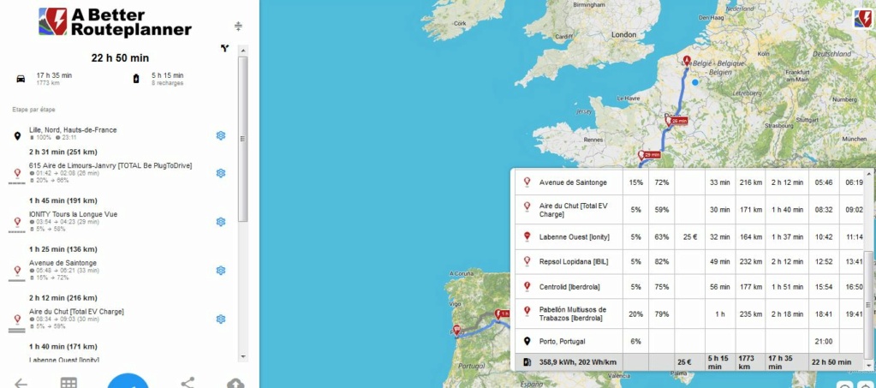Click charger pin for IONITY Tours step

(17, 221)
